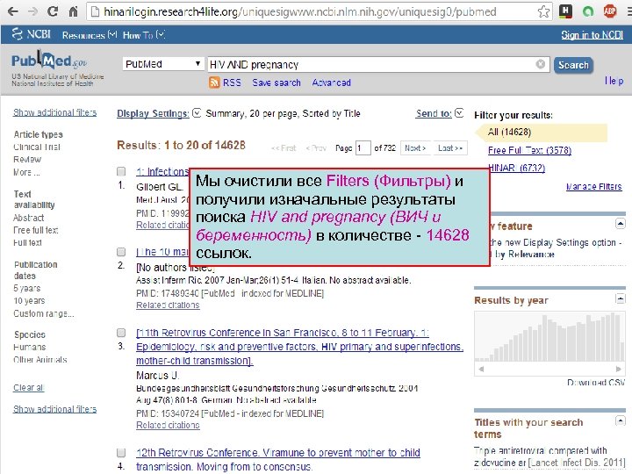Open the PubMed.gov logo
632x474 pixels.
(x=49, y=61)
